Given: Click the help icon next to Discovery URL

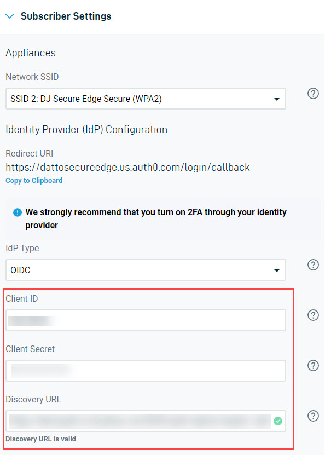Looking at the screenshot, I should [x=313, y=416].
